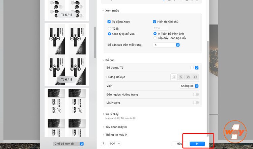Select the Tờ 6 / 13 preview thumbnail
Screen dimensions: 253x149
(x=67, y=54)
